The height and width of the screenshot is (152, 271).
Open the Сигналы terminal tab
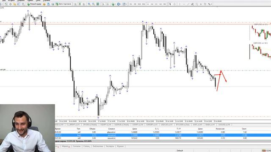(x=77, y=147)
